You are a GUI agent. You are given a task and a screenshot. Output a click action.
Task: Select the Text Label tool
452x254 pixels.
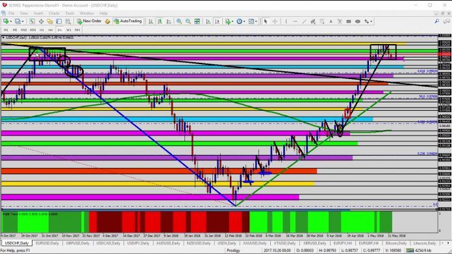(x=340, y=21)
